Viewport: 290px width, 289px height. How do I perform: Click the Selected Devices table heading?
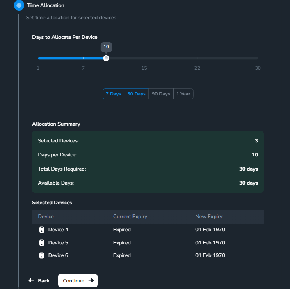pos(52,203)
